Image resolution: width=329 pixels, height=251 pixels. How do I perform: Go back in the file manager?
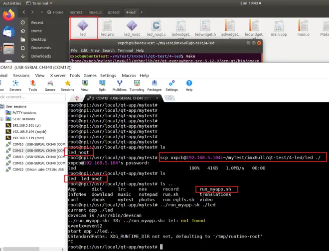point(24,12)
